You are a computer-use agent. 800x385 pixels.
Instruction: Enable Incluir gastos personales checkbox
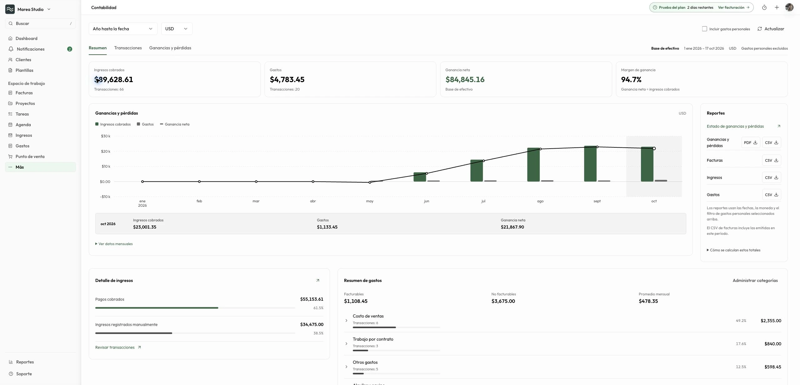coord(704,29)
